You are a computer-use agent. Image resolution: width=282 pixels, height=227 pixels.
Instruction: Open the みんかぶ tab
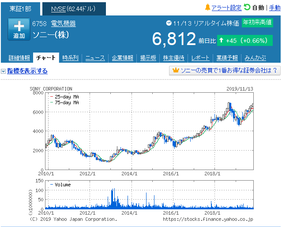tap(255, 58)
